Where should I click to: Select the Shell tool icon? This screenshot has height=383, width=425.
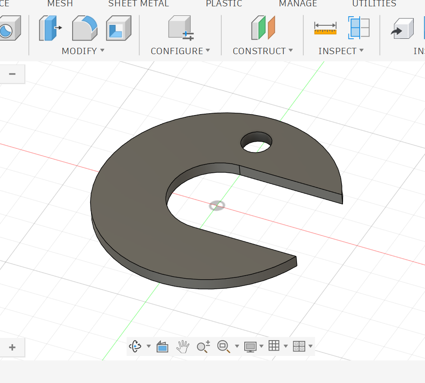pos(119,28)
